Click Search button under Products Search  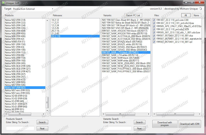[42, 122]
